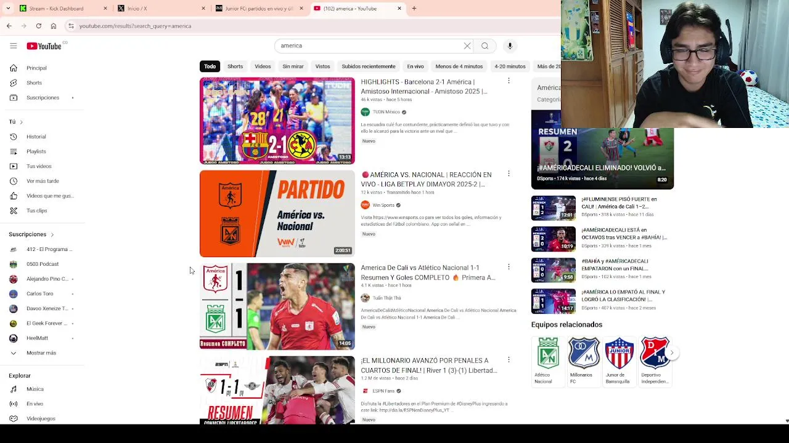
Task: Play America De Cali 1-1 resumen thumbnail
Action: (277, 306)
